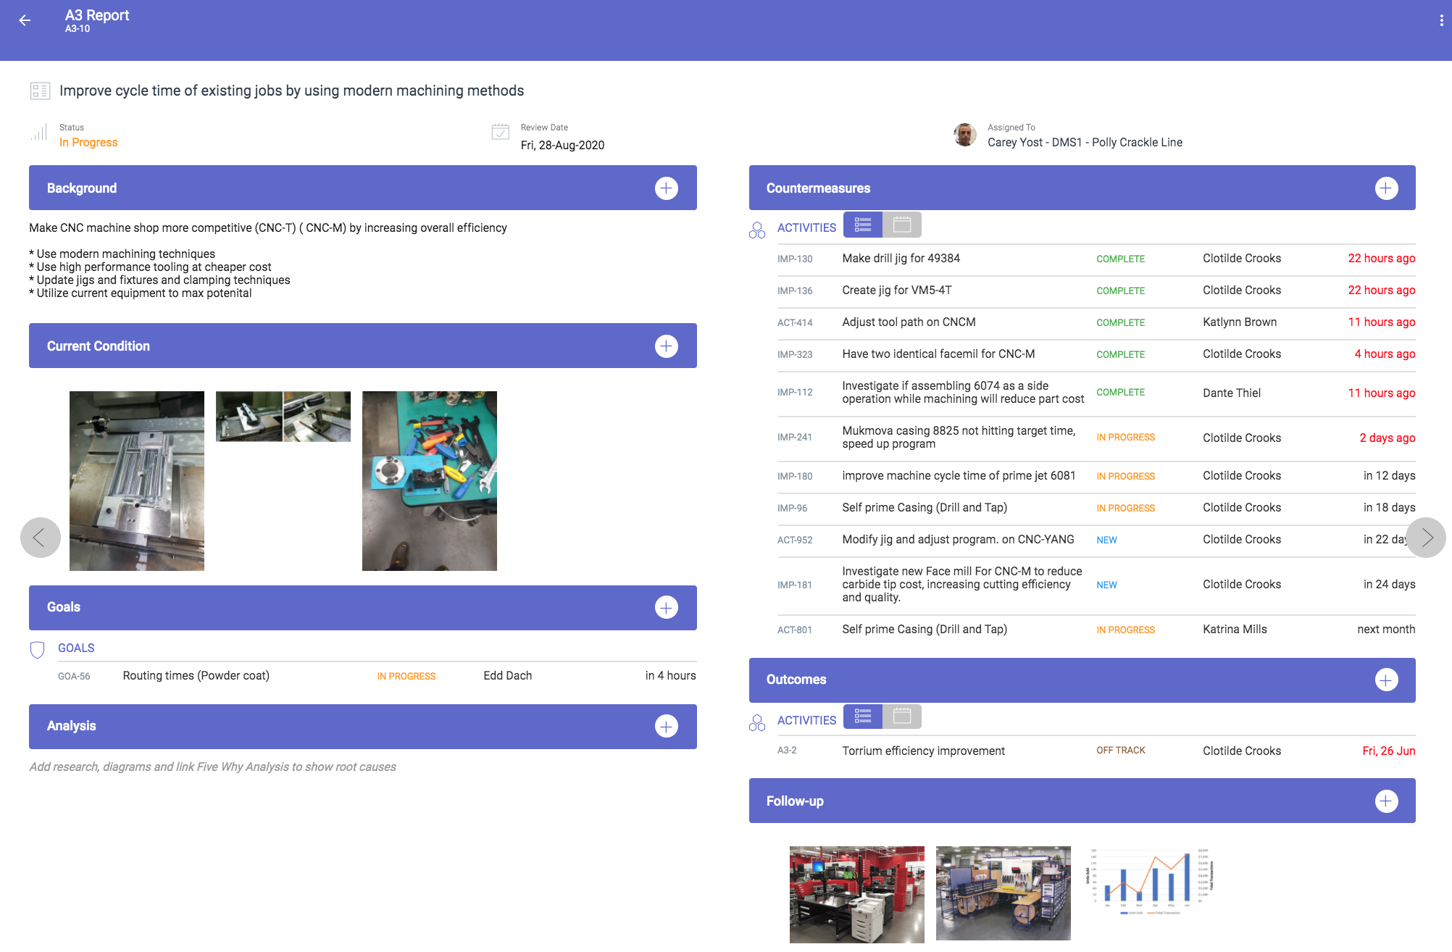Open the three-dot overflow menu
The width and height of the screenshot is (1452, 952).
(x=1441, y=21)
